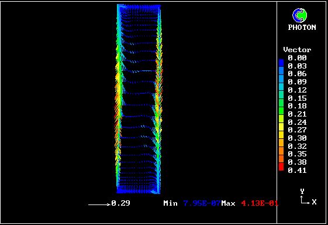This screenshot has width=328, height=225.
Task: Click the Max value 4.13E-01
Action: click(x=260, y=203)
